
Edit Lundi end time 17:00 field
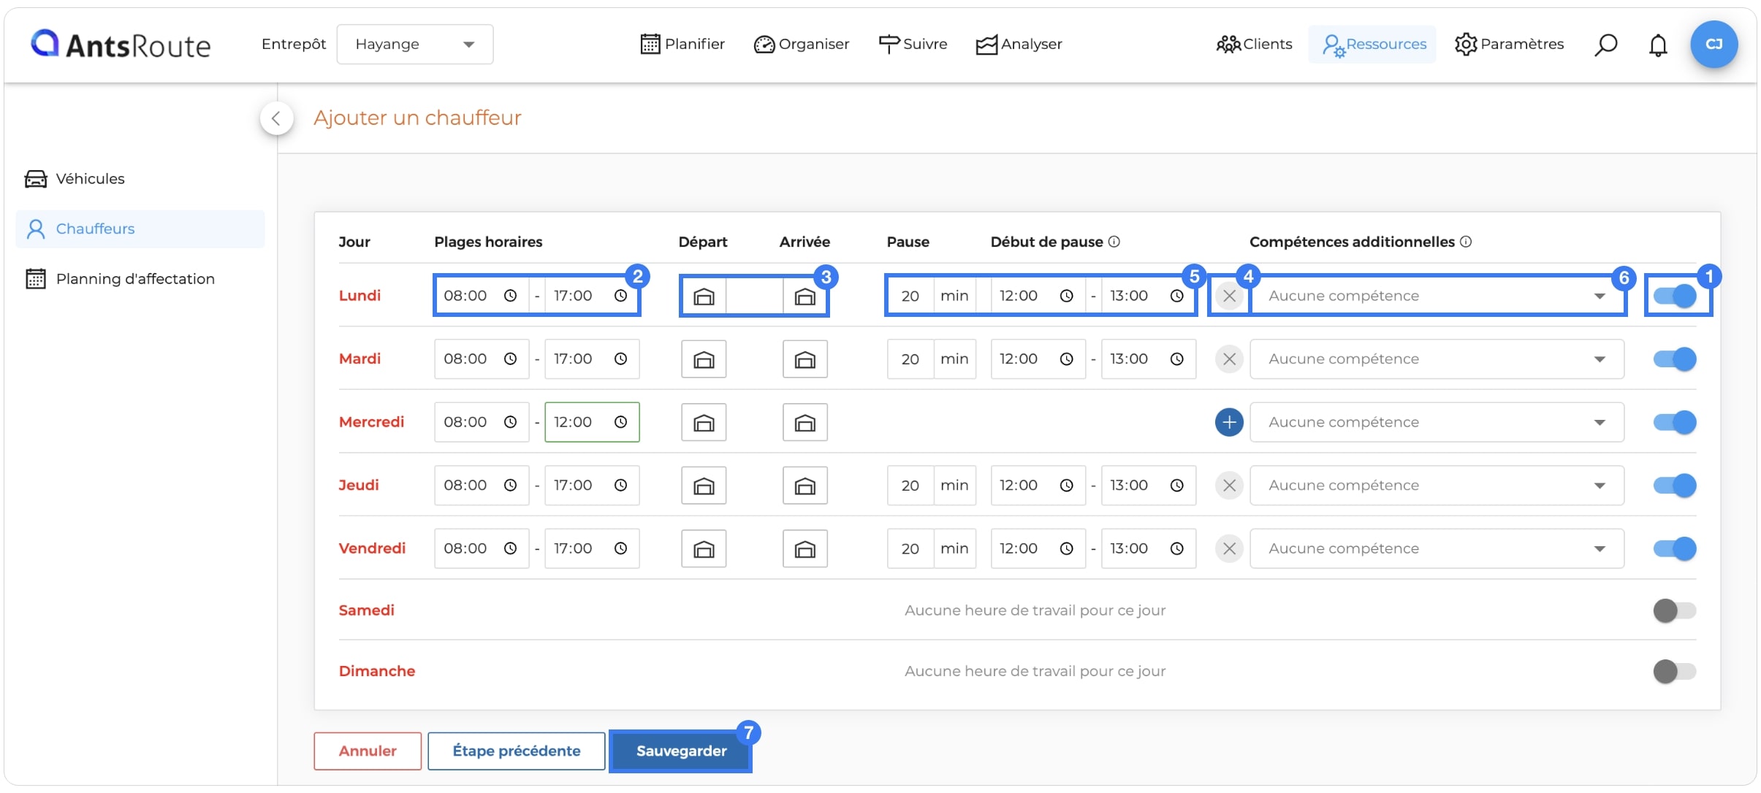[x=592, y=296]
